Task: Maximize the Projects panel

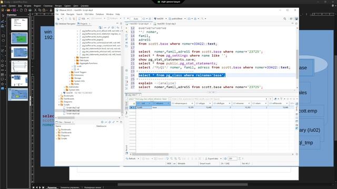Action: coord(121,24)
